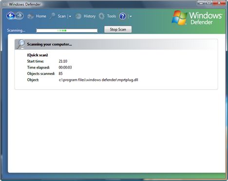This screenshot has height=181, width=228.
Task: Select the objects scanned value '85'
Action: tap(60, 73)
